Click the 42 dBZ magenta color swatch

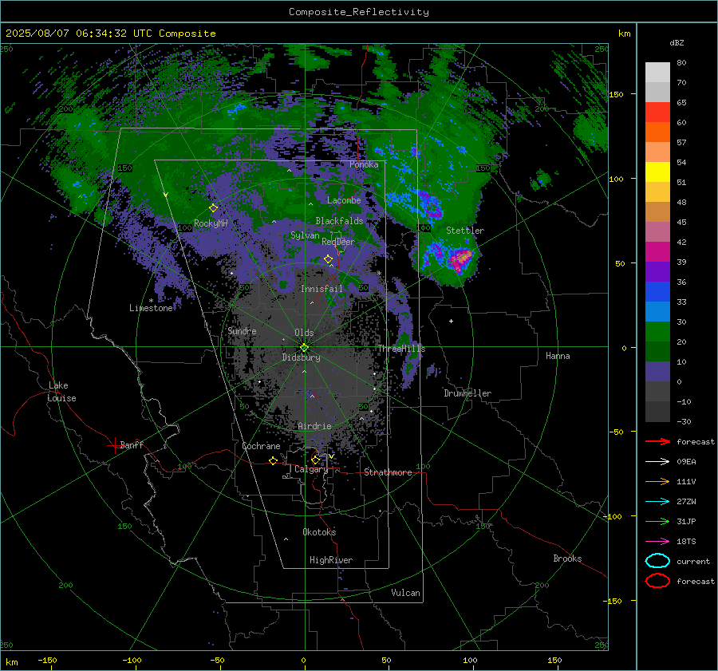[x=657, y=251]
